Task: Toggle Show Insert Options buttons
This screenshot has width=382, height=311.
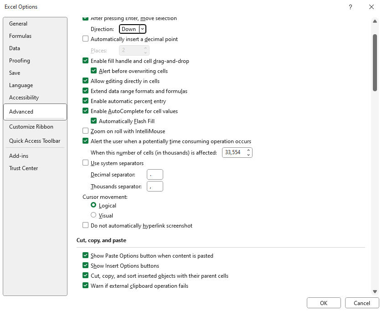Action: pyautogui.click(x=85, y=265)
